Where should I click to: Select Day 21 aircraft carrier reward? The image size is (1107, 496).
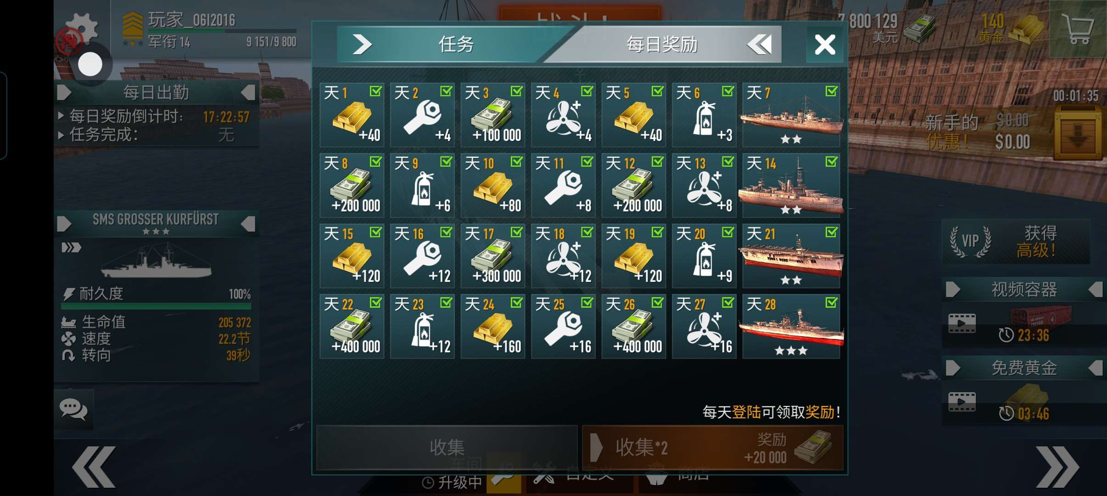791,256
